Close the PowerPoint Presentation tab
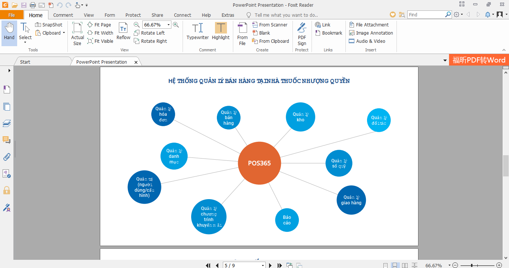This screenshot has height=268, width=509. (x=136, y=62)
